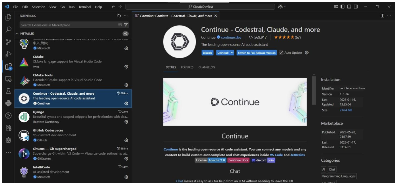Click the Programming Languages category tag

[339, 176]
